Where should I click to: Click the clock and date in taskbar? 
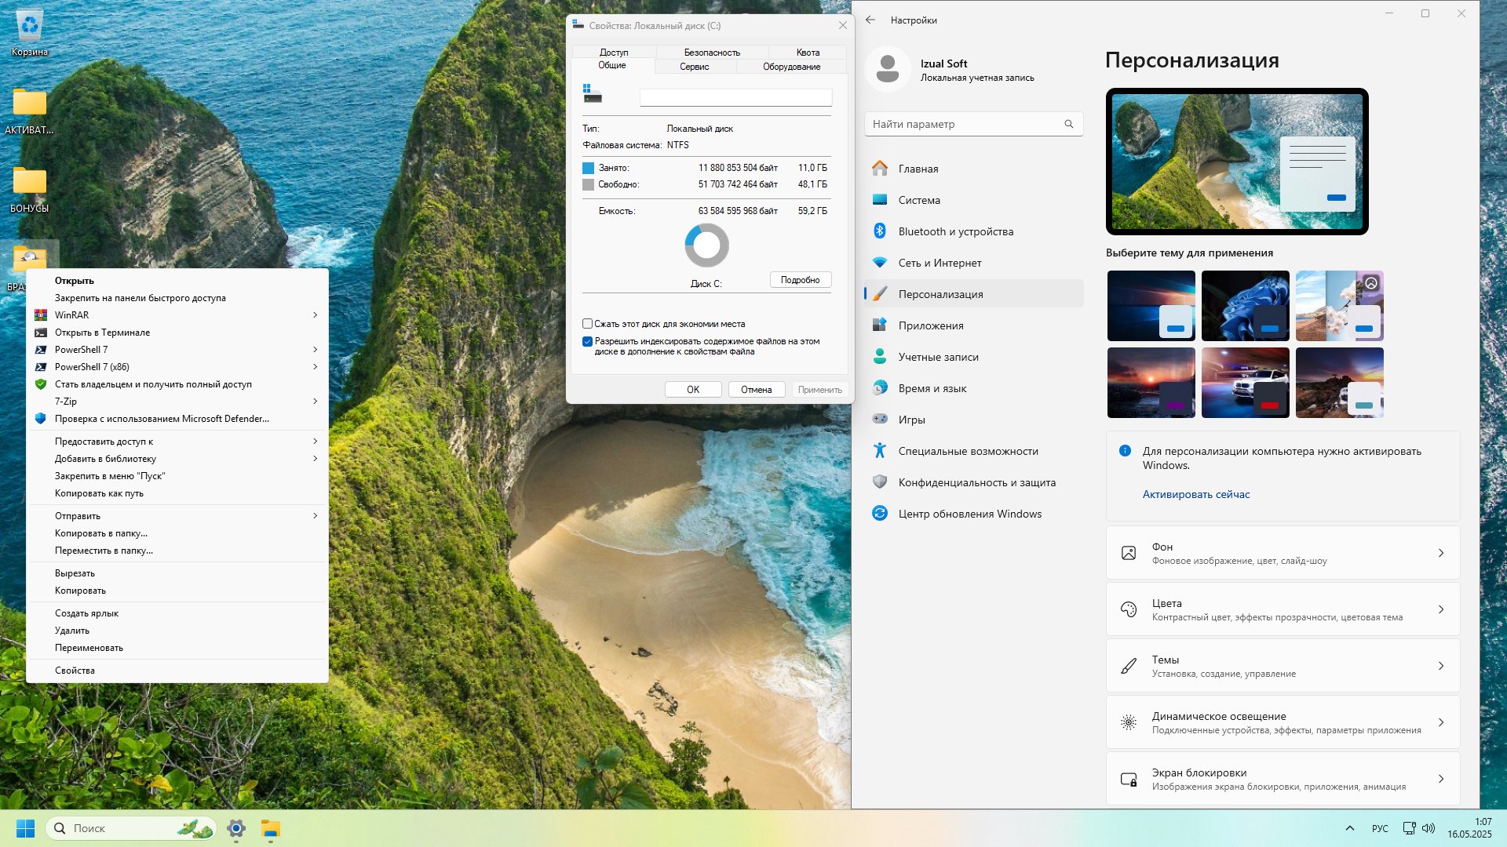click(x=1469, y=828)
